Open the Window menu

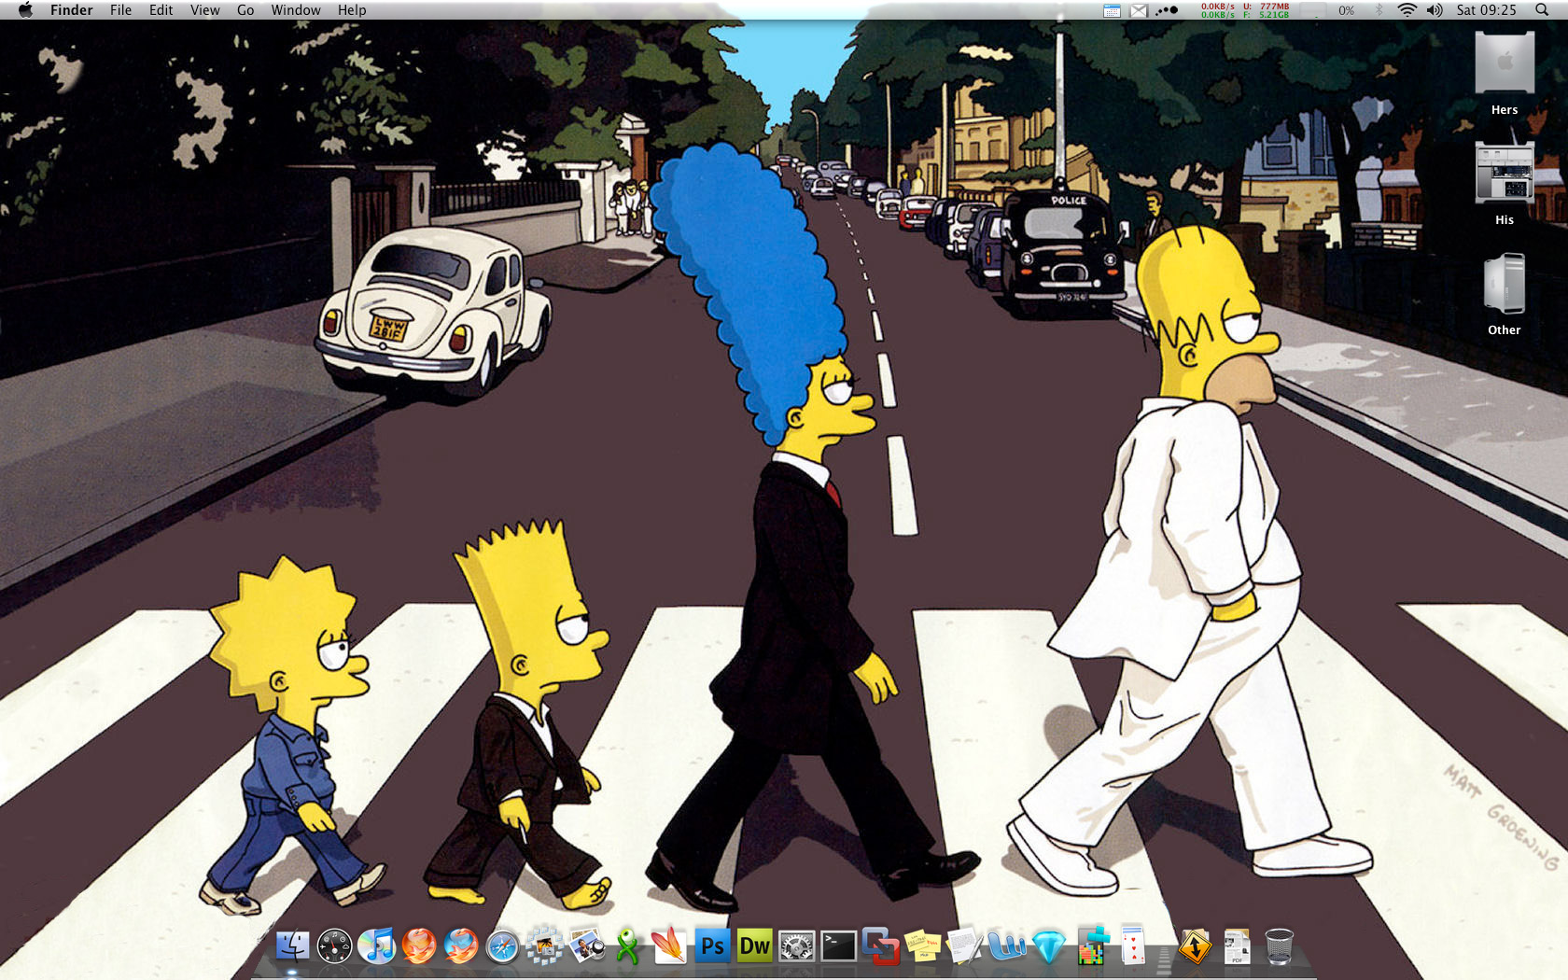point(296,10)
